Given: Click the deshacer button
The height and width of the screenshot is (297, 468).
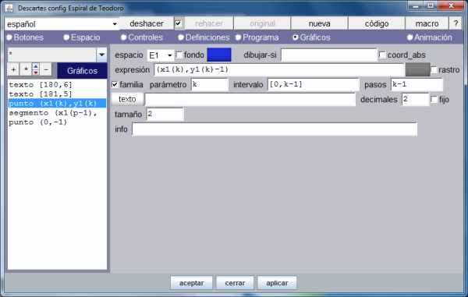Looking at the screenshot, I should pos(147,23).
